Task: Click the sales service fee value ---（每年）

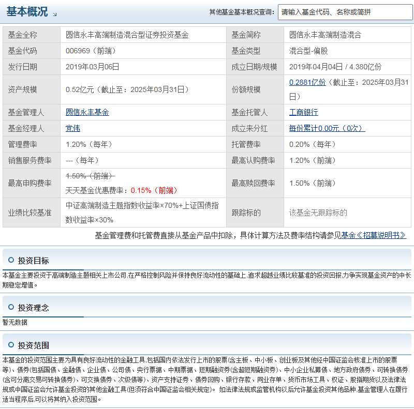Action: click(82, 160)
